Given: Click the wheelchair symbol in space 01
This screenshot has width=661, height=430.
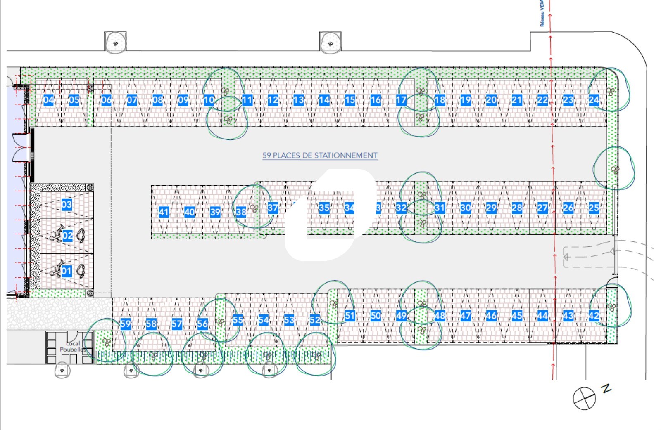Looking at the screenshot, I should click(x=56, y=269).
